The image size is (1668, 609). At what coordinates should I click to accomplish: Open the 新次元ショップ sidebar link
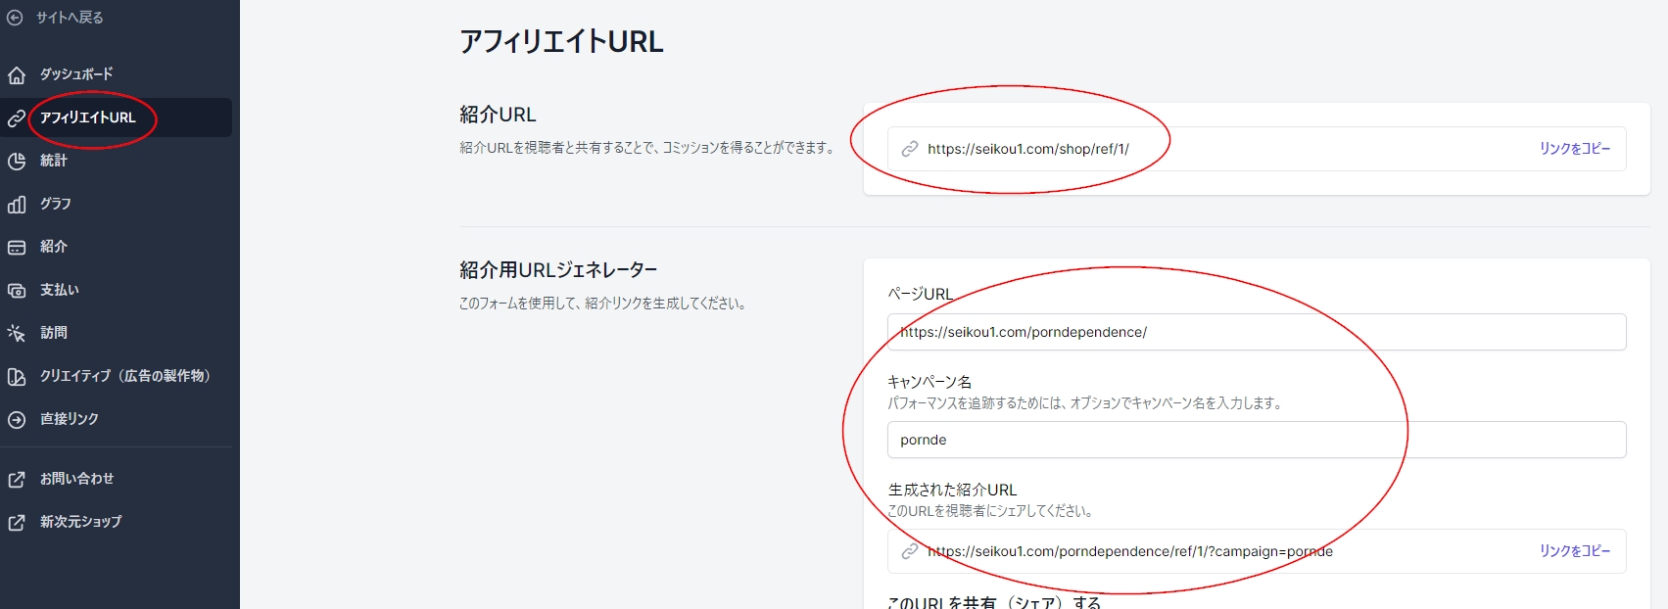[x=80, y=522]
